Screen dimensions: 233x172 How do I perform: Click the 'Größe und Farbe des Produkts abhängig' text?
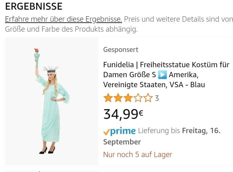click(71, 29)
